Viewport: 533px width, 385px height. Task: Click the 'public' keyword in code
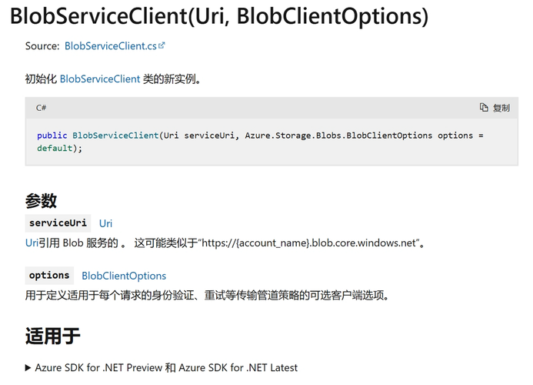pyautogui.click(x=52, y=136)
